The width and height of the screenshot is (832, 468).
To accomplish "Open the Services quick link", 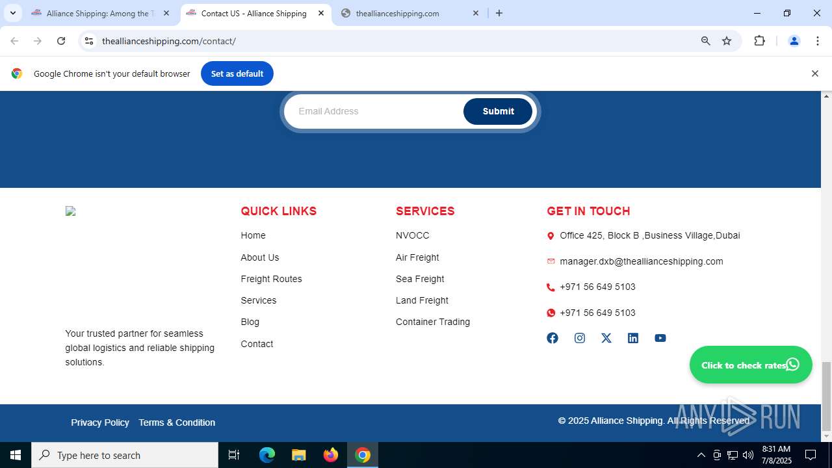I will pos(258,300).
